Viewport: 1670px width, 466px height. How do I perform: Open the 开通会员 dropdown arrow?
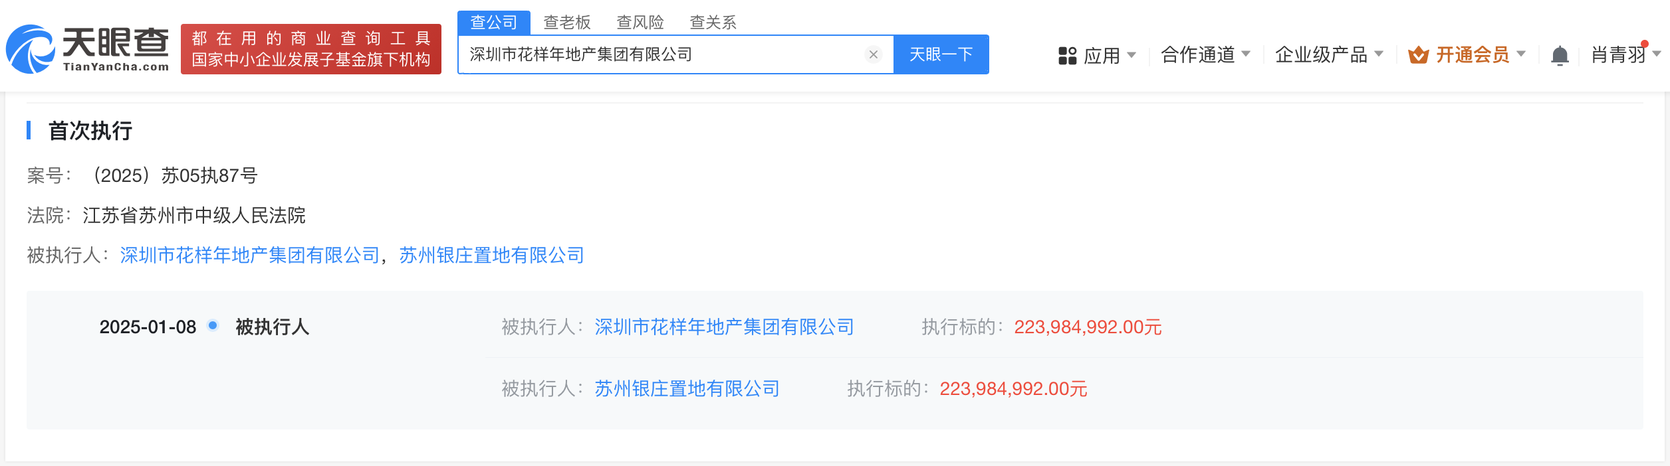[x=1521, y=54]
